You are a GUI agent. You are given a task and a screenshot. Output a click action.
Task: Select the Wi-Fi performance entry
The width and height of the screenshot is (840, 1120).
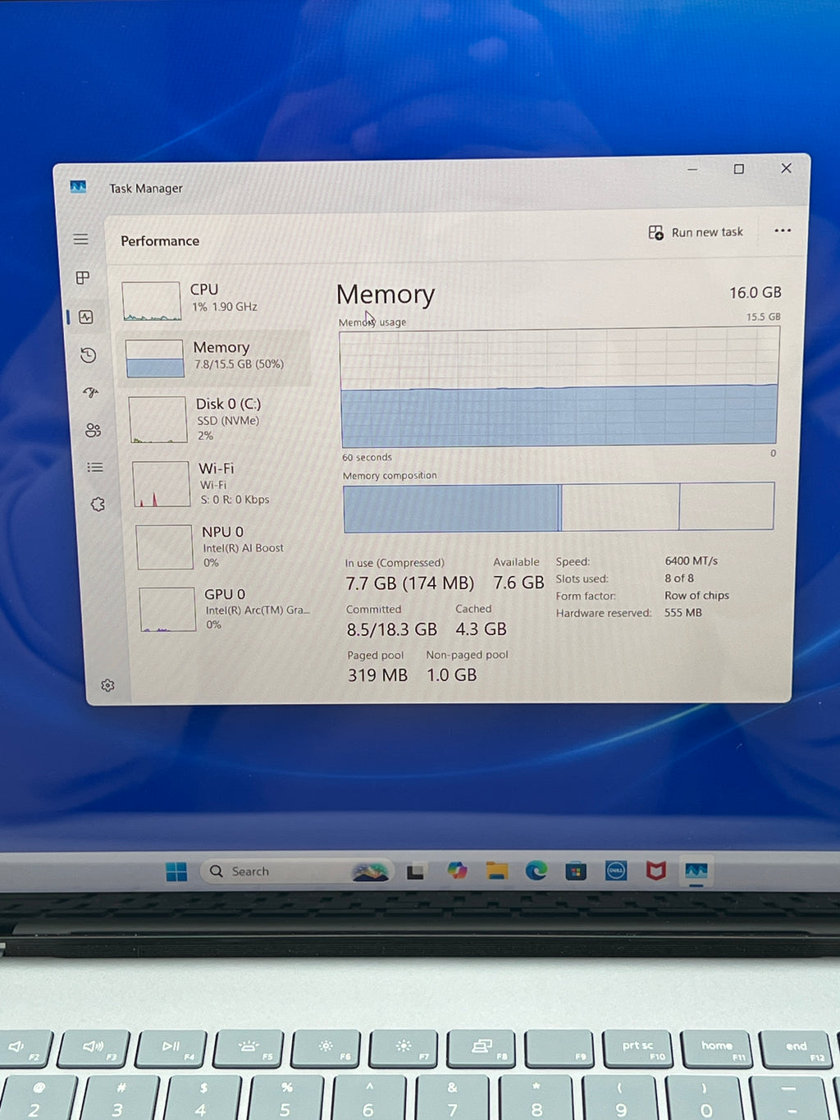[220, 483]
